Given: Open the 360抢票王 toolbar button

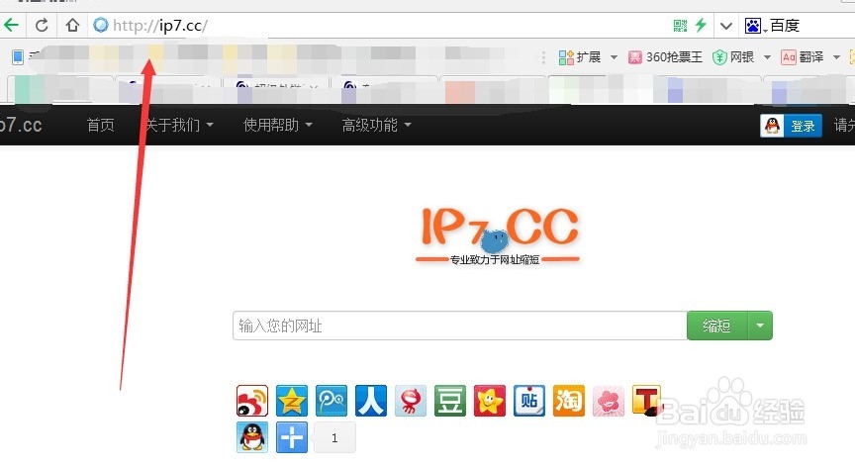Looking at the screenshot, I should pyautogui.click(x=665, y=56).
